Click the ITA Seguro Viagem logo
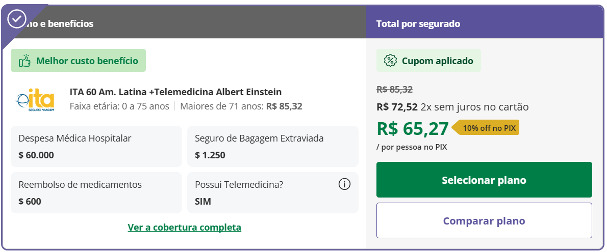The height and width of the screenshot is (252, 607). point(35,99)
